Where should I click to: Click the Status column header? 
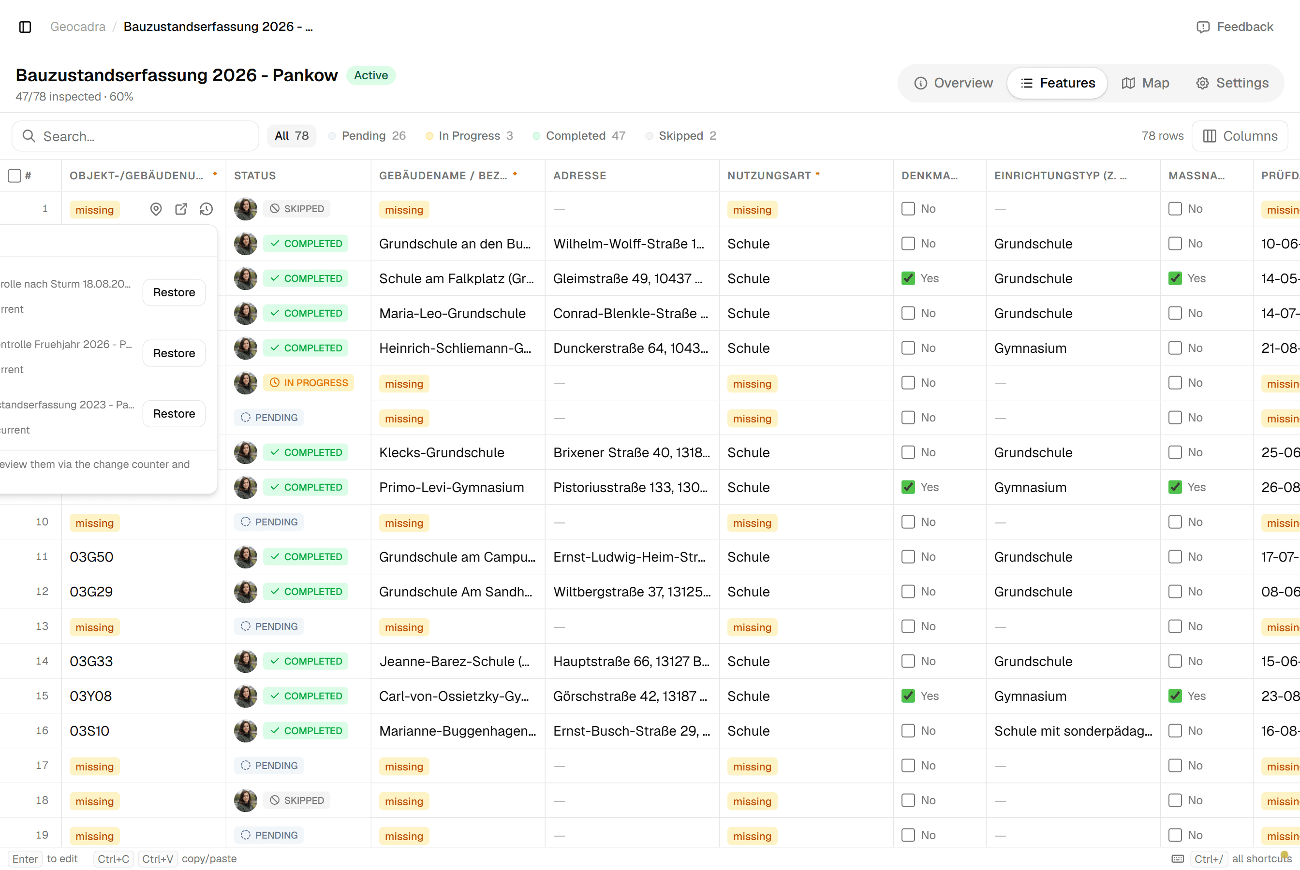[298, 176]
